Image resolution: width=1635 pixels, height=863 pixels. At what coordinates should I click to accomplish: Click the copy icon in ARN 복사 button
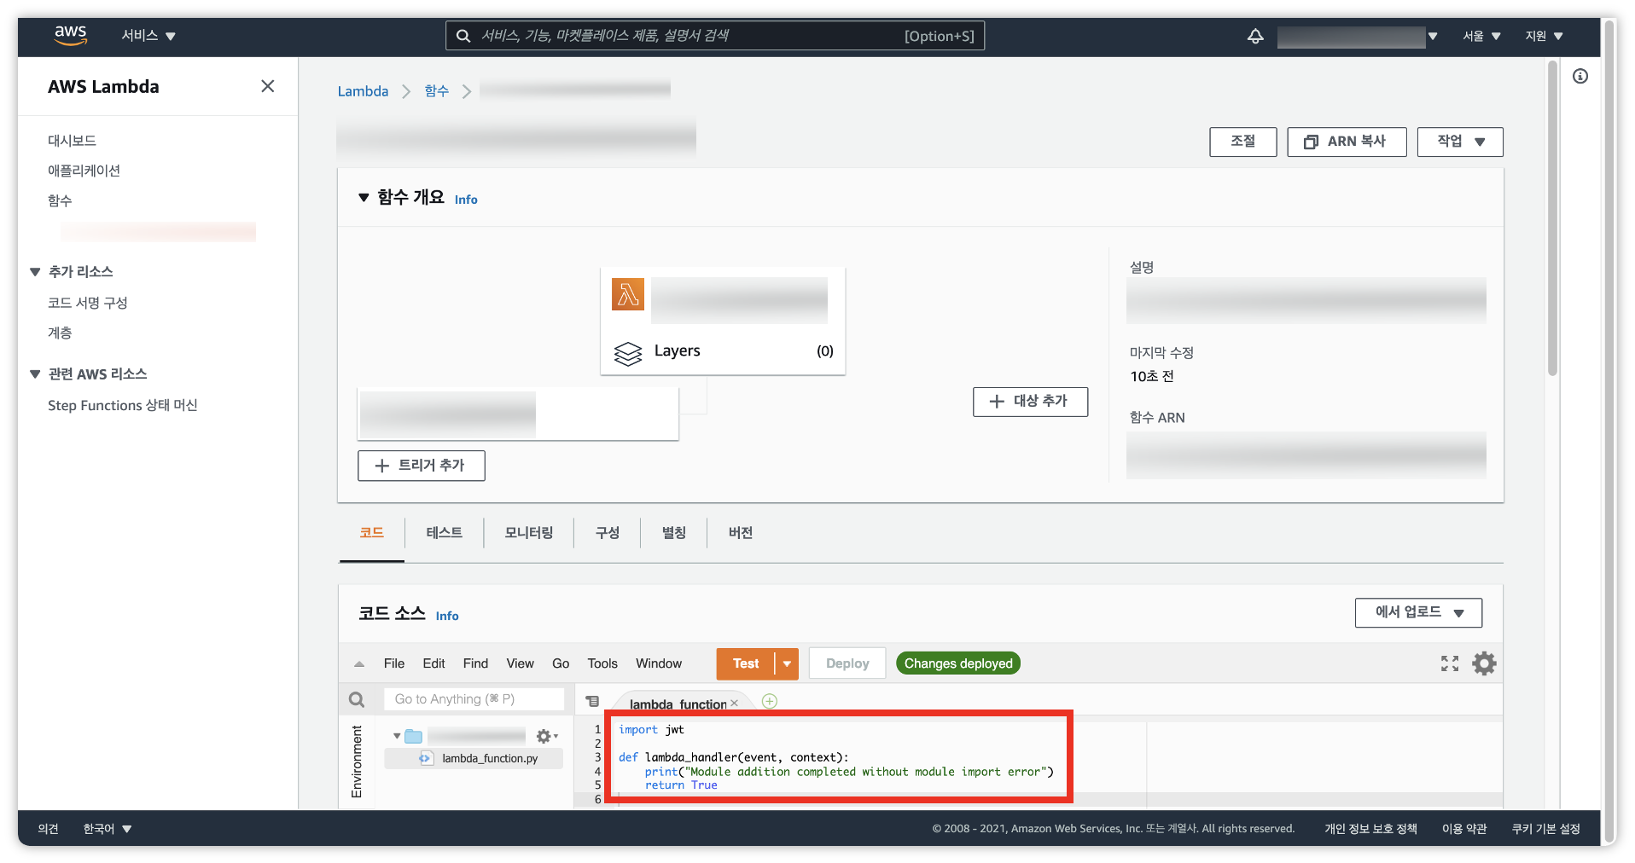pos(1311,142)
